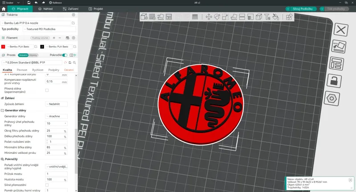Screen dimensions: 356x192
Task: Open the Pevnost settings tab
Action: pyautogui.click(x=22, y=70)
